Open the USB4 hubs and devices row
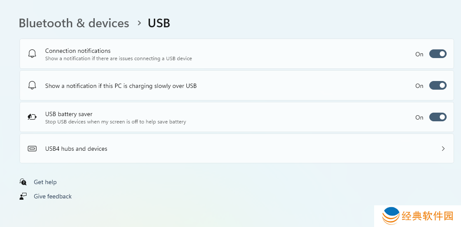 point(237,149)
